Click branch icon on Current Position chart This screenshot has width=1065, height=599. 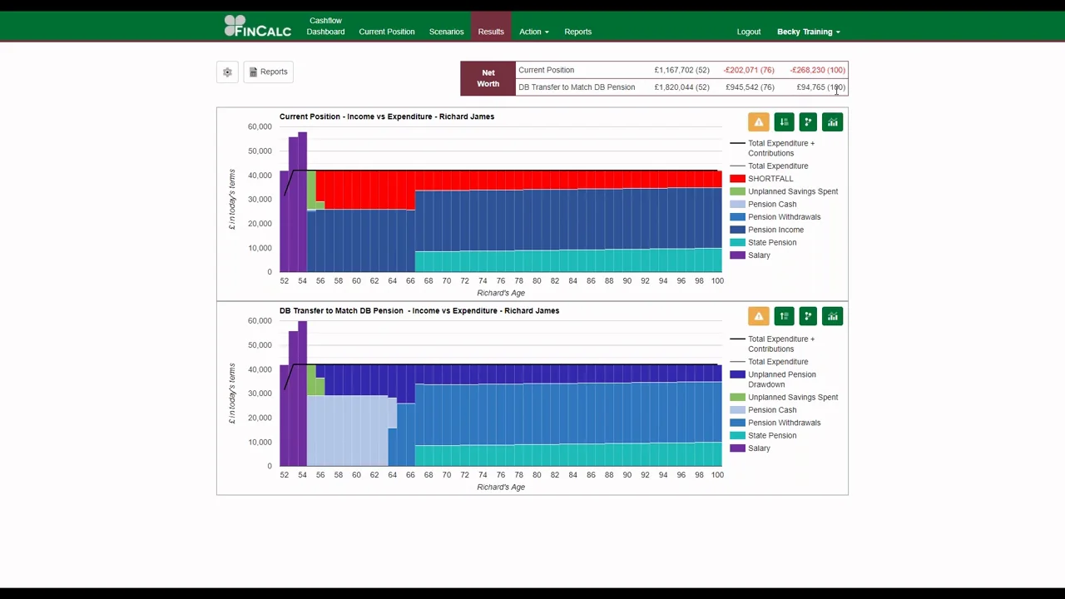(808, 123)
